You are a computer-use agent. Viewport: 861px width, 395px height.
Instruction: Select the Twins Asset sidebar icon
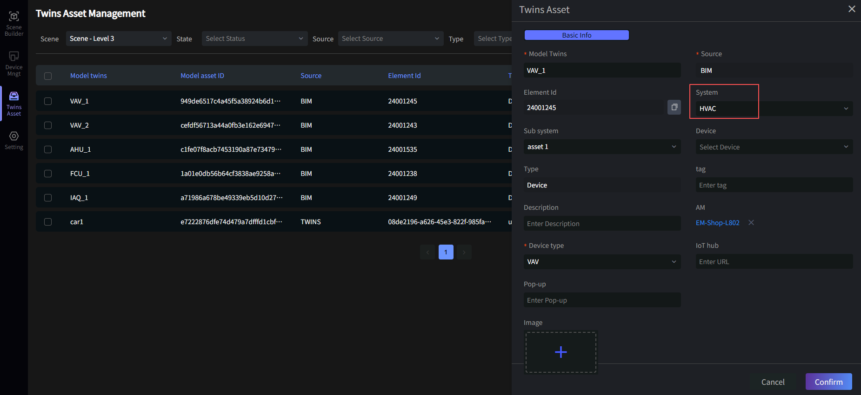tap(14, 104)
